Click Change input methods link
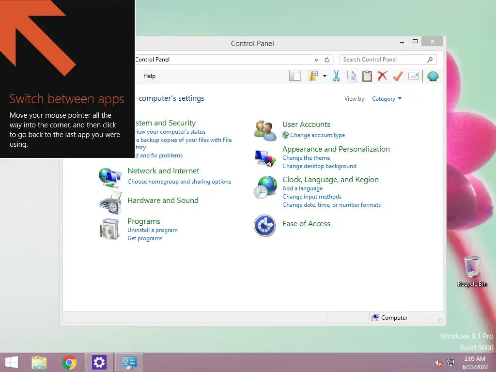Image resolution: width=496 pixels, height=372 pixels. pos(312,197)
